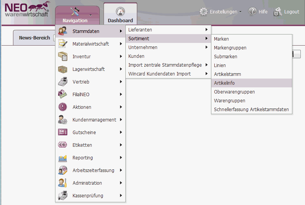
Task: Click the Aktionen exclamation badge icon
Action: click(x=63, y=107)
